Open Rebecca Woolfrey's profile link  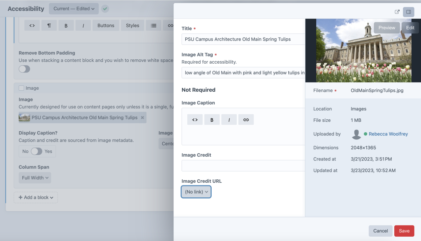pos(388,134)
